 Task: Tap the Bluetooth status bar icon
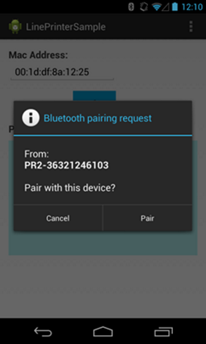131,7
